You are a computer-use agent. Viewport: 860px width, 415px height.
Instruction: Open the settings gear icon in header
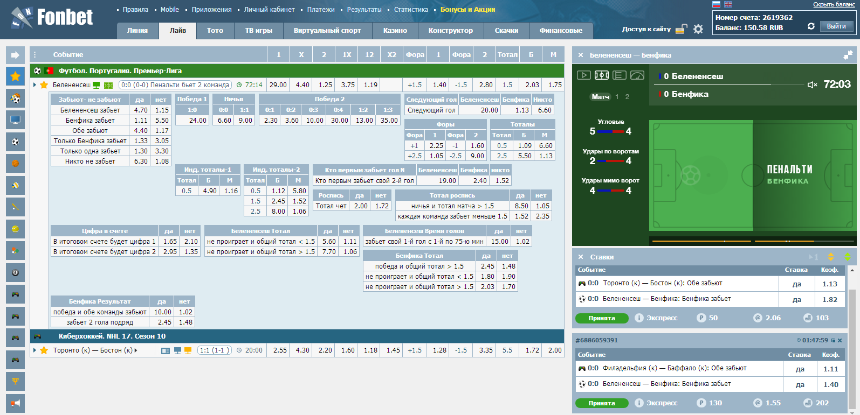(698, 29)
